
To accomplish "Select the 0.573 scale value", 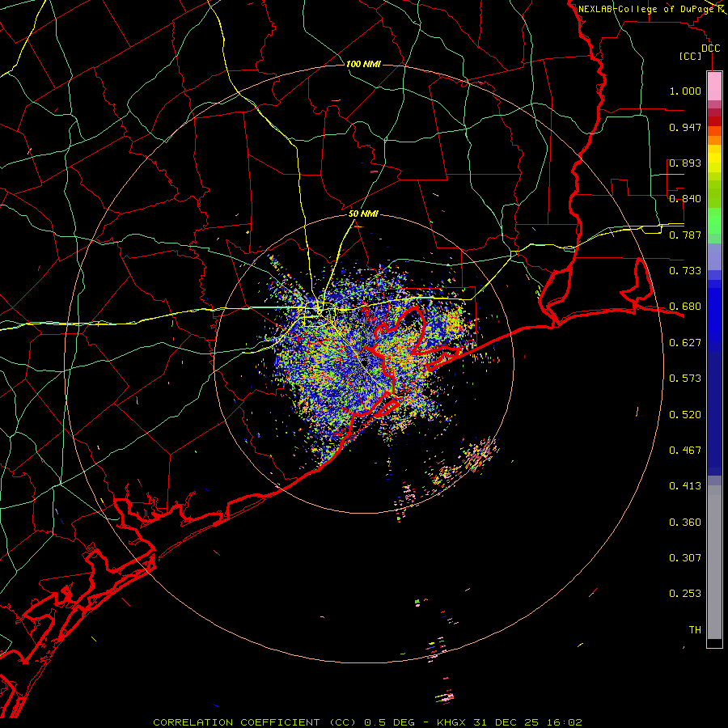I will [x=685, y=379].
